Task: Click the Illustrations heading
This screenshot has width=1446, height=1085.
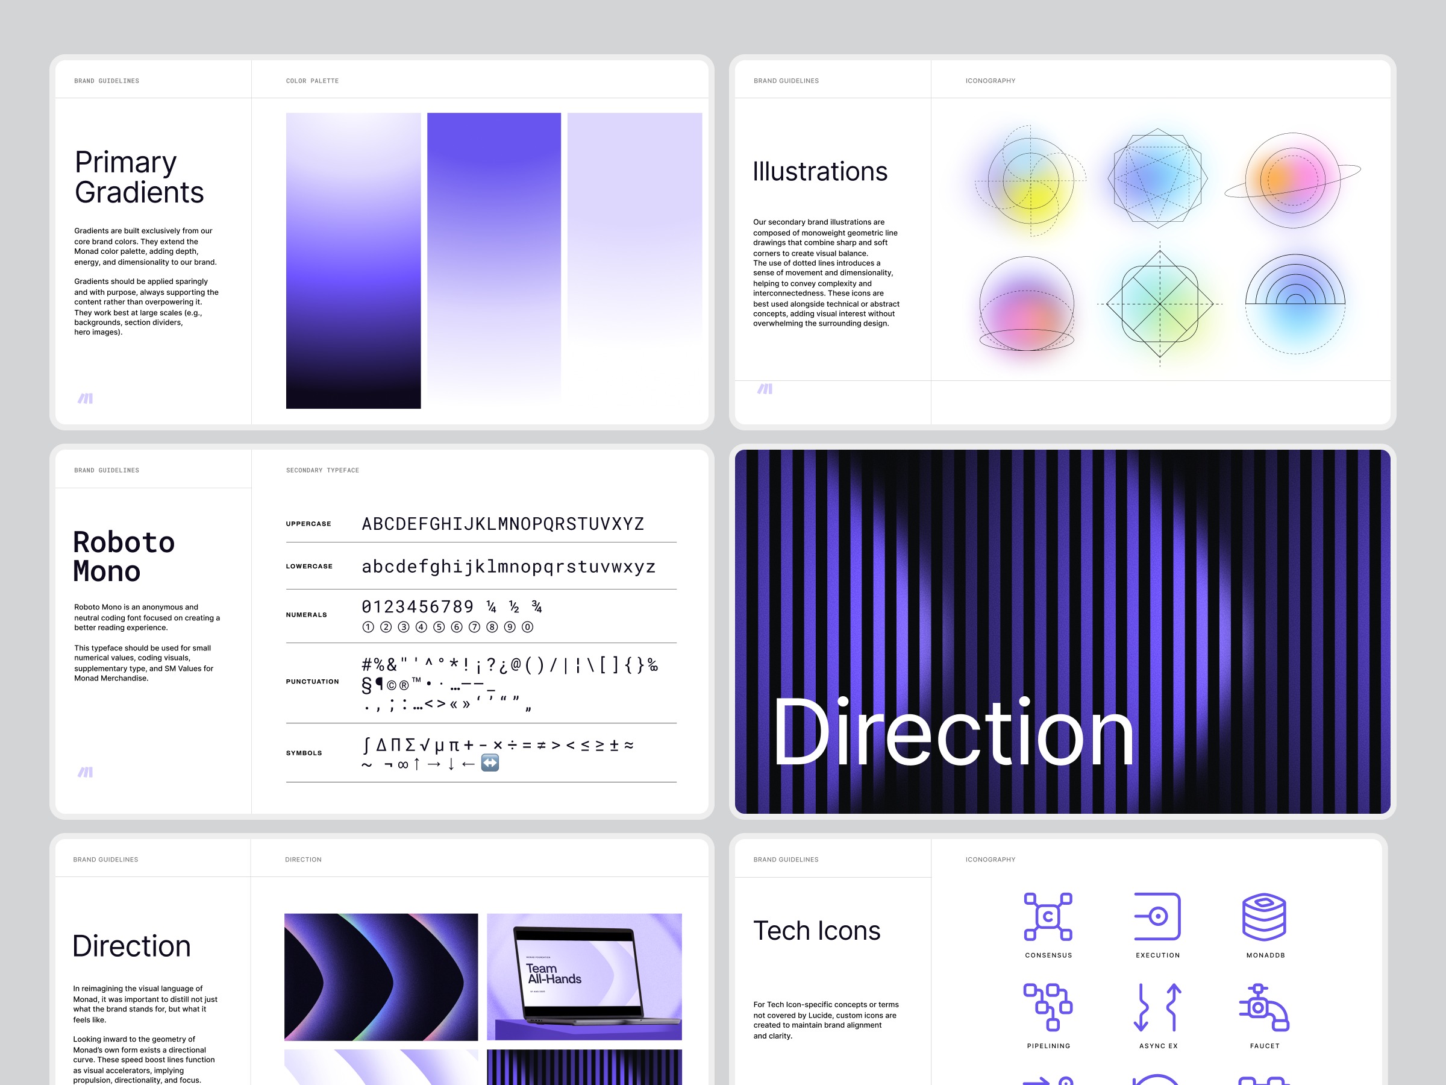Action: click(820, 171)
